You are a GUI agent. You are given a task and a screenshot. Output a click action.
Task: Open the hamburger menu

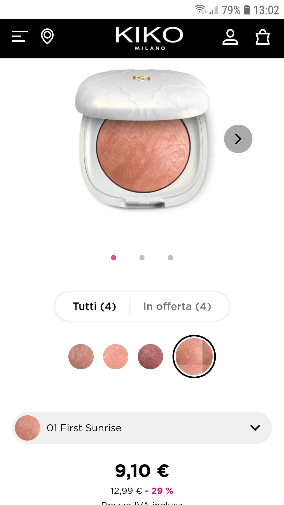coord(19,36)
